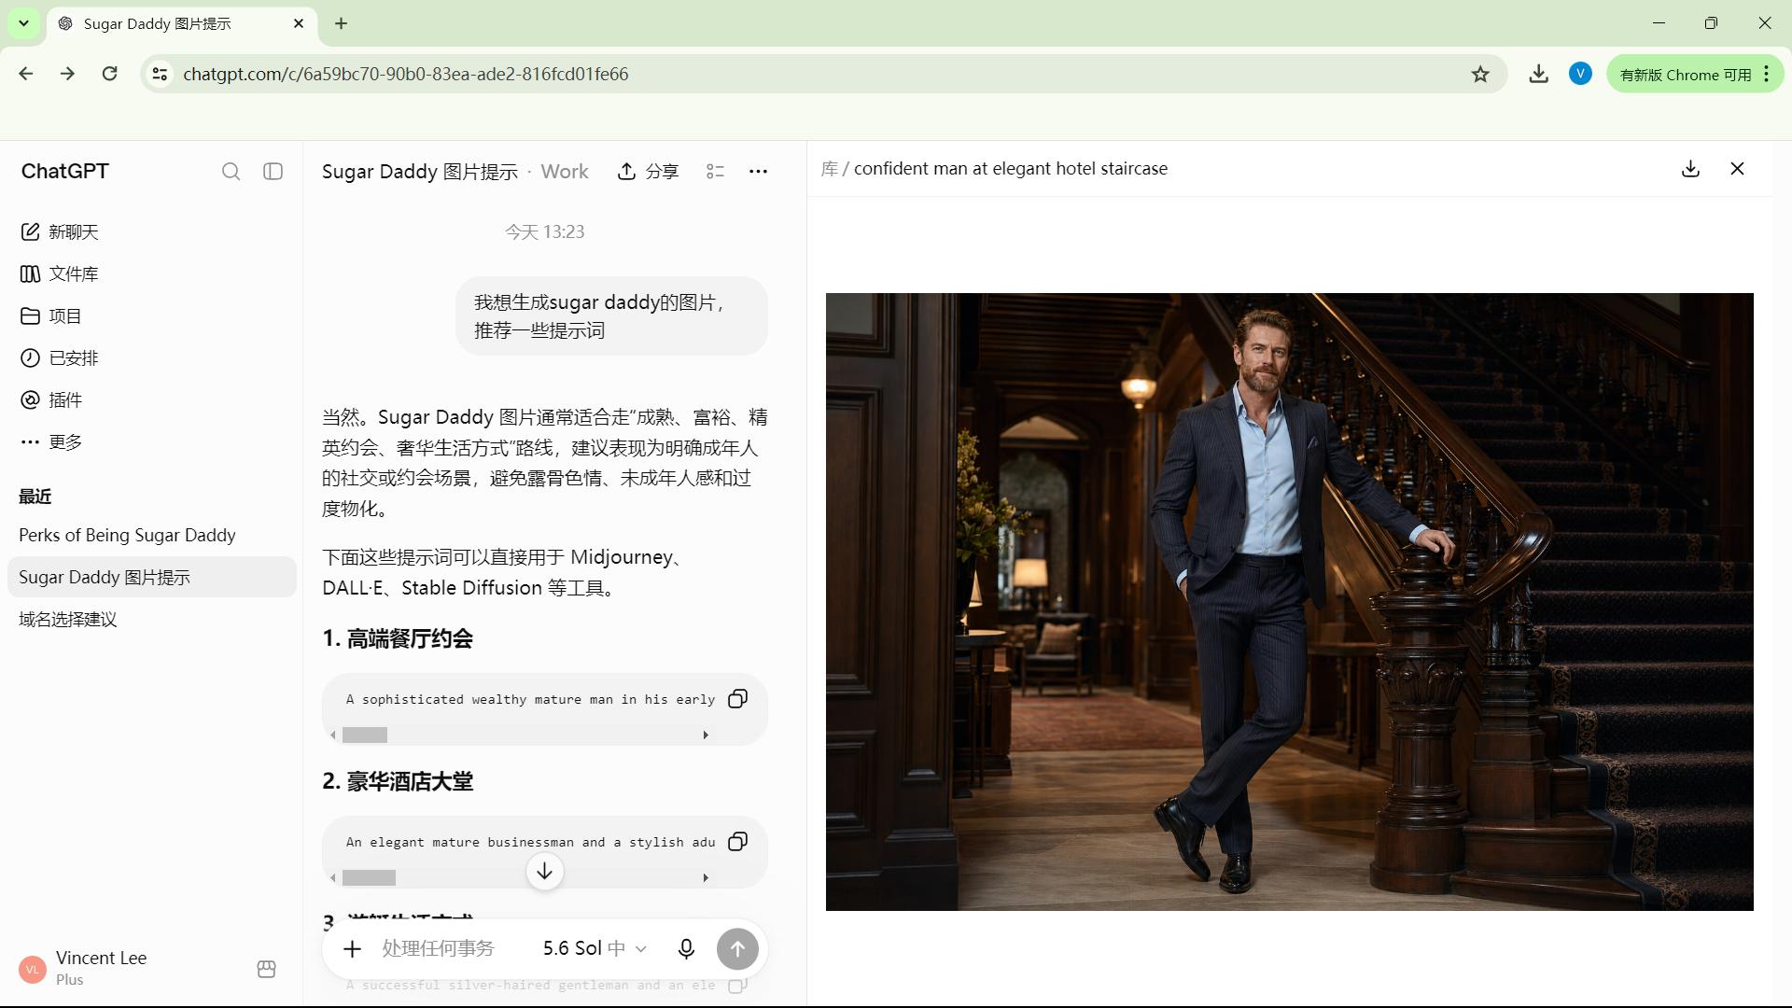Click the Work project label
The height and width of the screenshot is (1008, 1792).
pyautogui.click(x=565, y=171)
